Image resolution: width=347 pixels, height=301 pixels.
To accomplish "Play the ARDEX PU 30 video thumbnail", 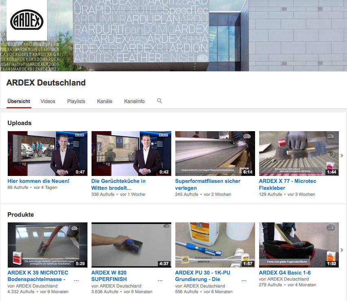I will pyautogui.click(x=215, y=245).
